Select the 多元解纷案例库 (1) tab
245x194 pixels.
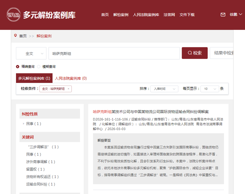coord(34,78)
